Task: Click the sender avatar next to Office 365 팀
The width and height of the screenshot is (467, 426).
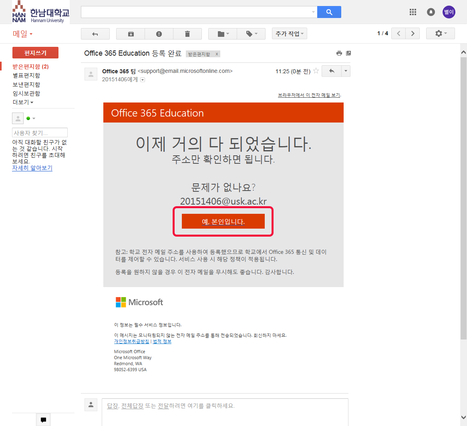Action: click(x=91, y=74)
